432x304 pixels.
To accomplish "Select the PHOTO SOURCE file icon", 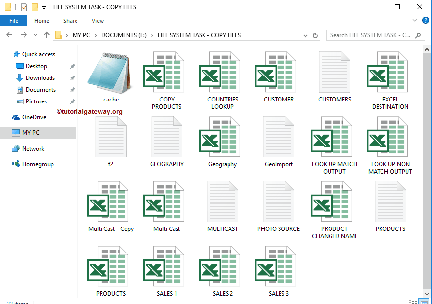I will [279, 202].
